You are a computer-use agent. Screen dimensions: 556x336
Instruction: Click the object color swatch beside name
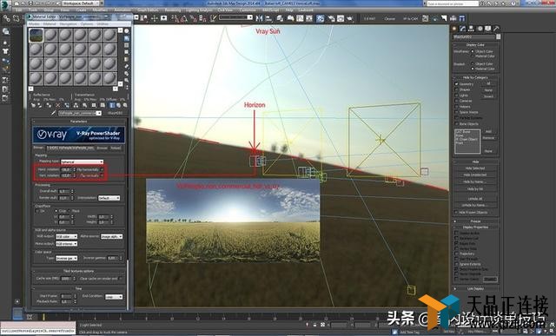coord(498,36)
